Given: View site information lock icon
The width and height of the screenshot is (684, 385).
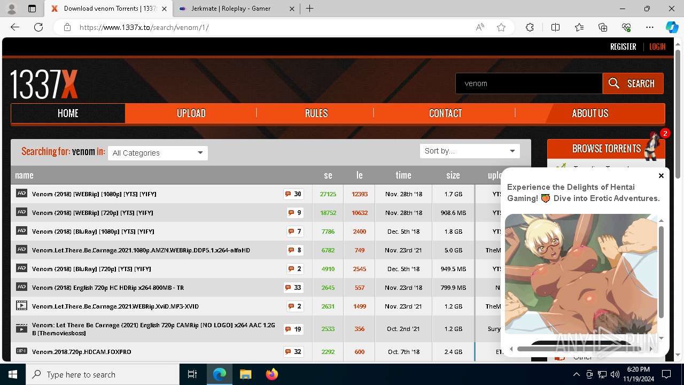Looking at the screenshot, I should click(x=67, y=27).
